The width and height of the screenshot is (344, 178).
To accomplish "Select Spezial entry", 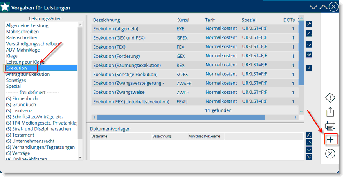I will (x=13, y=86).
